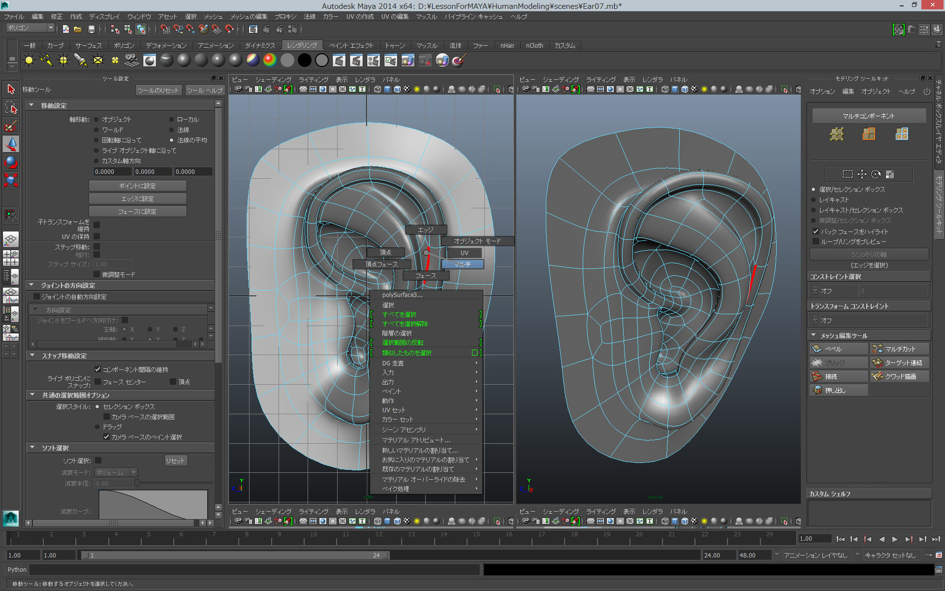Open the File menu in menu bar
The height and width of the screenshot is (591, 945).
coord(14,16)
